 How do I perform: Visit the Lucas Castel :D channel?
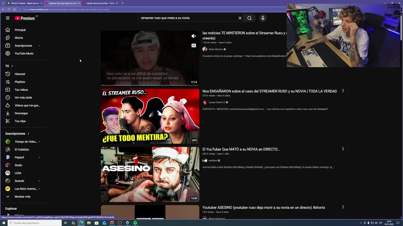[217, 102]
